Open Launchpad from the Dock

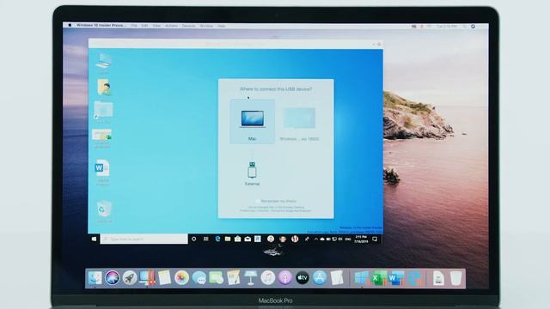click(130, 278)
